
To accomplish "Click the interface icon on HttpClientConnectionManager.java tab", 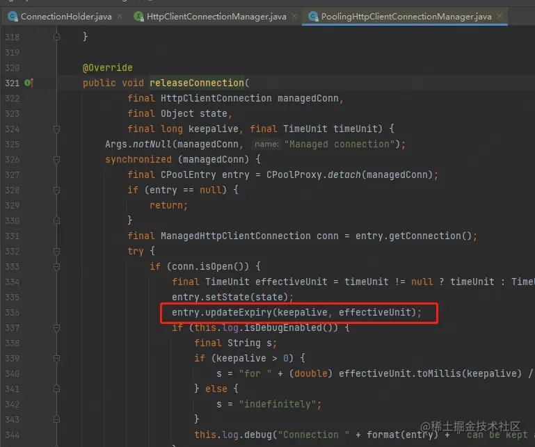I will click(x=138, y=16).
